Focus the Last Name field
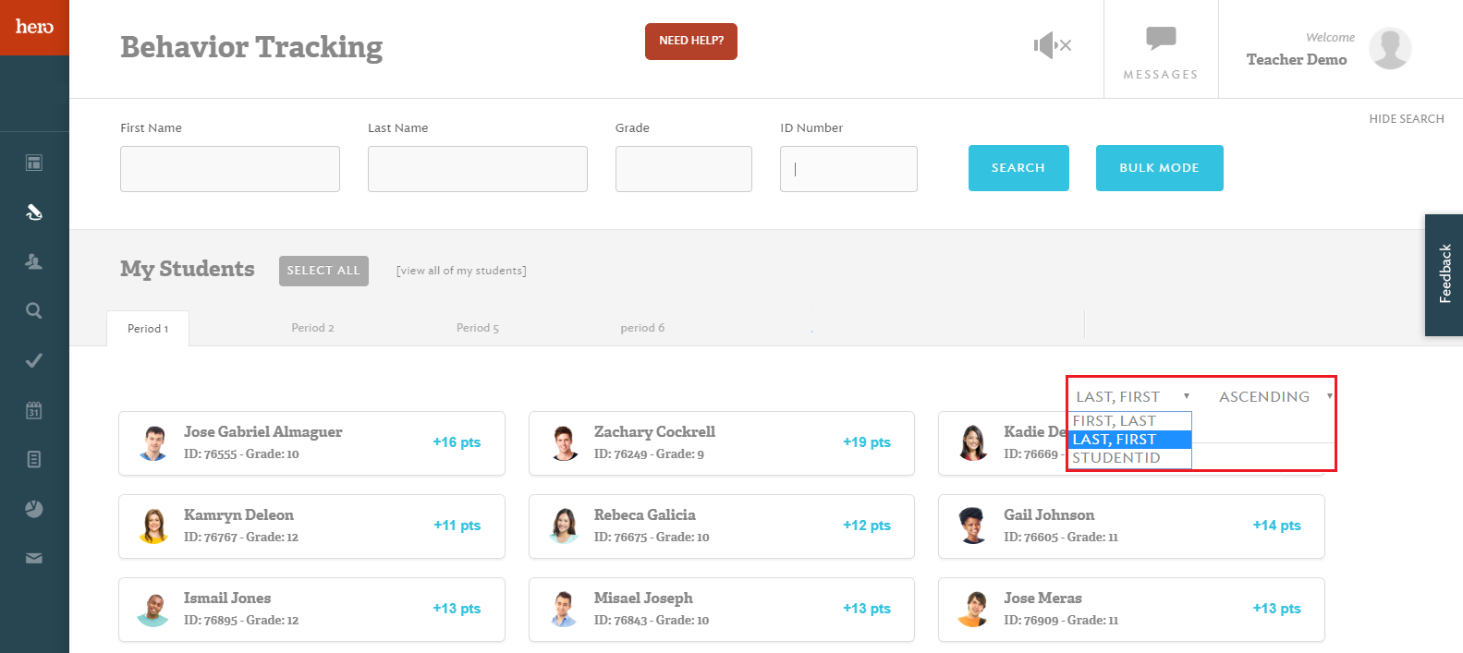 click(x=478, y=169)
